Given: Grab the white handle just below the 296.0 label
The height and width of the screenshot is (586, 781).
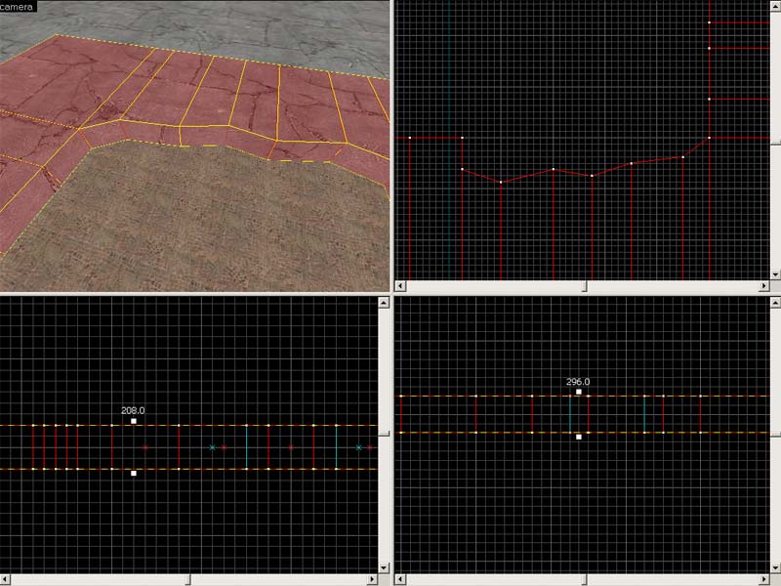Looking at the screenshot, I should (x=579, y=392).
